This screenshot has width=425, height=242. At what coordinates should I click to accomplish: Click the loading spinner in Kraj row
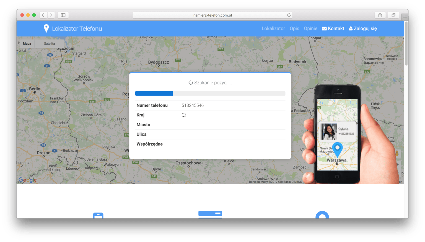[184, 115]
